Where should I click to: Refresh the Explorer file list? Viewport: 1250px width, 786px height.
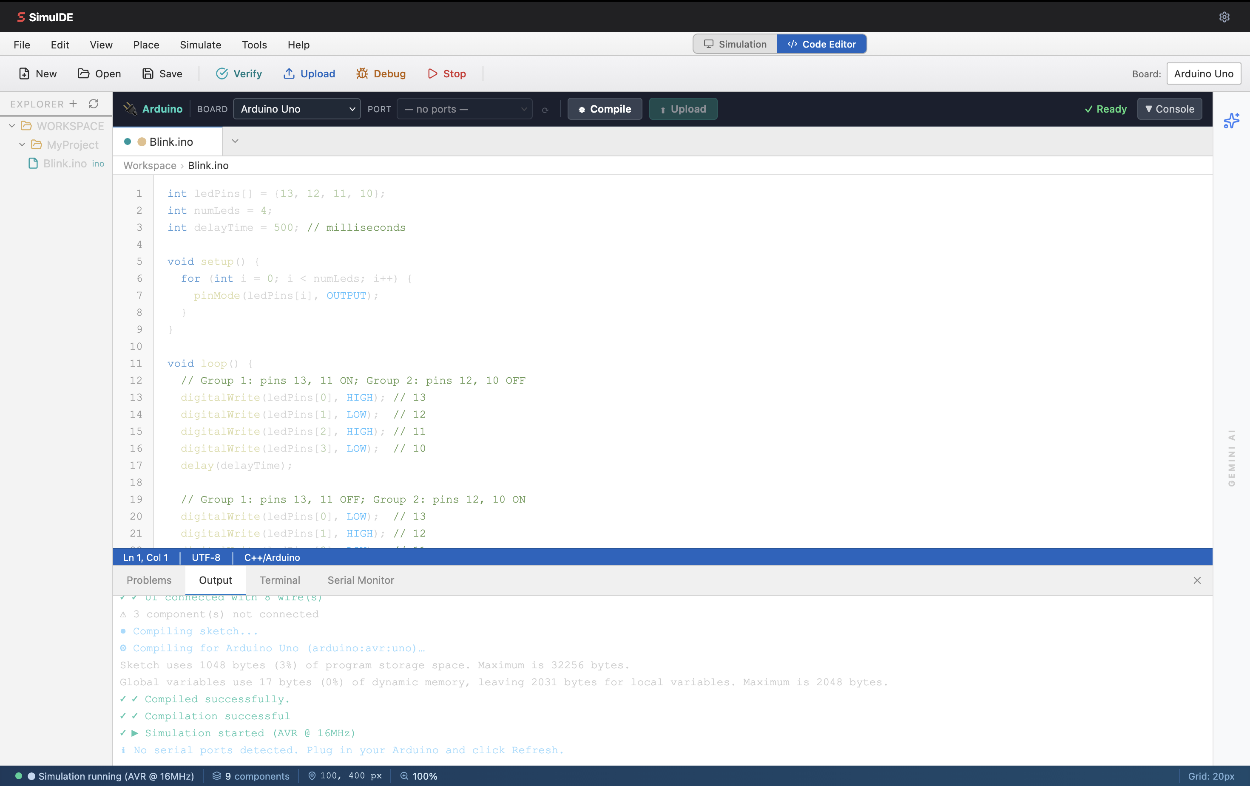[94, 104]
